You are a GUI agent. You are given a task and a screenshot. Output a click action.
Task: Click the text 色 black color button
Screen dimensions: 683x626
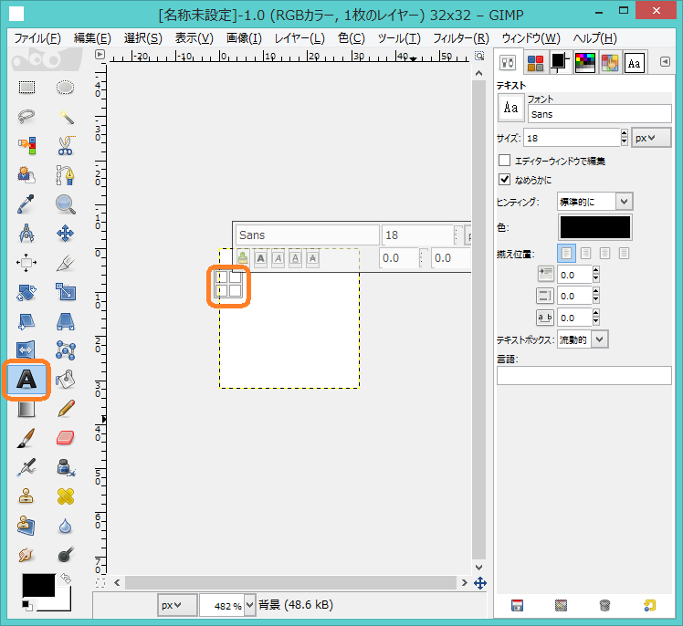[595, 227]
